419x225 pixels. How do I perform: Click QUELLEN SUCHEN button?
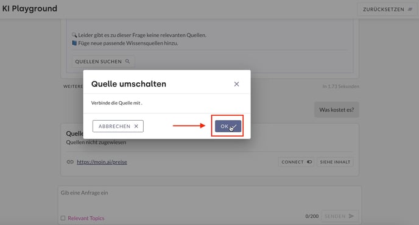coord(102,62)
